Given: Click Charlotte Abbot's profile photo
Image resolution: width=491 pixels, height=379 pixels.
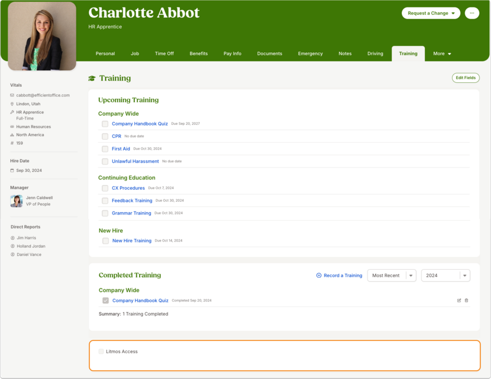Looking at the screenshot, I should pos(42,36).
